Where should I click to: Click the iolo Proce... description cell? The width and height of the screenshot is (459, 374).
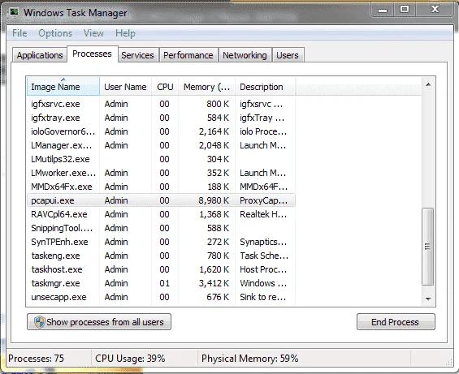pos(263,131)
